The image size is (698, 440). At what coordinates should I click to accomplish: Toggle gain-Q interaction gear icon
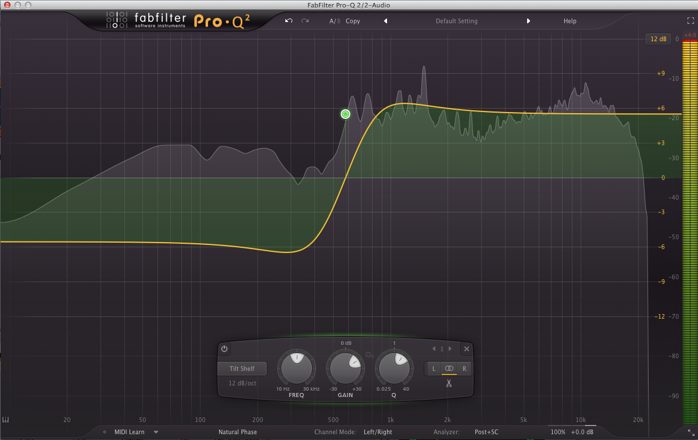pos(370,354)
